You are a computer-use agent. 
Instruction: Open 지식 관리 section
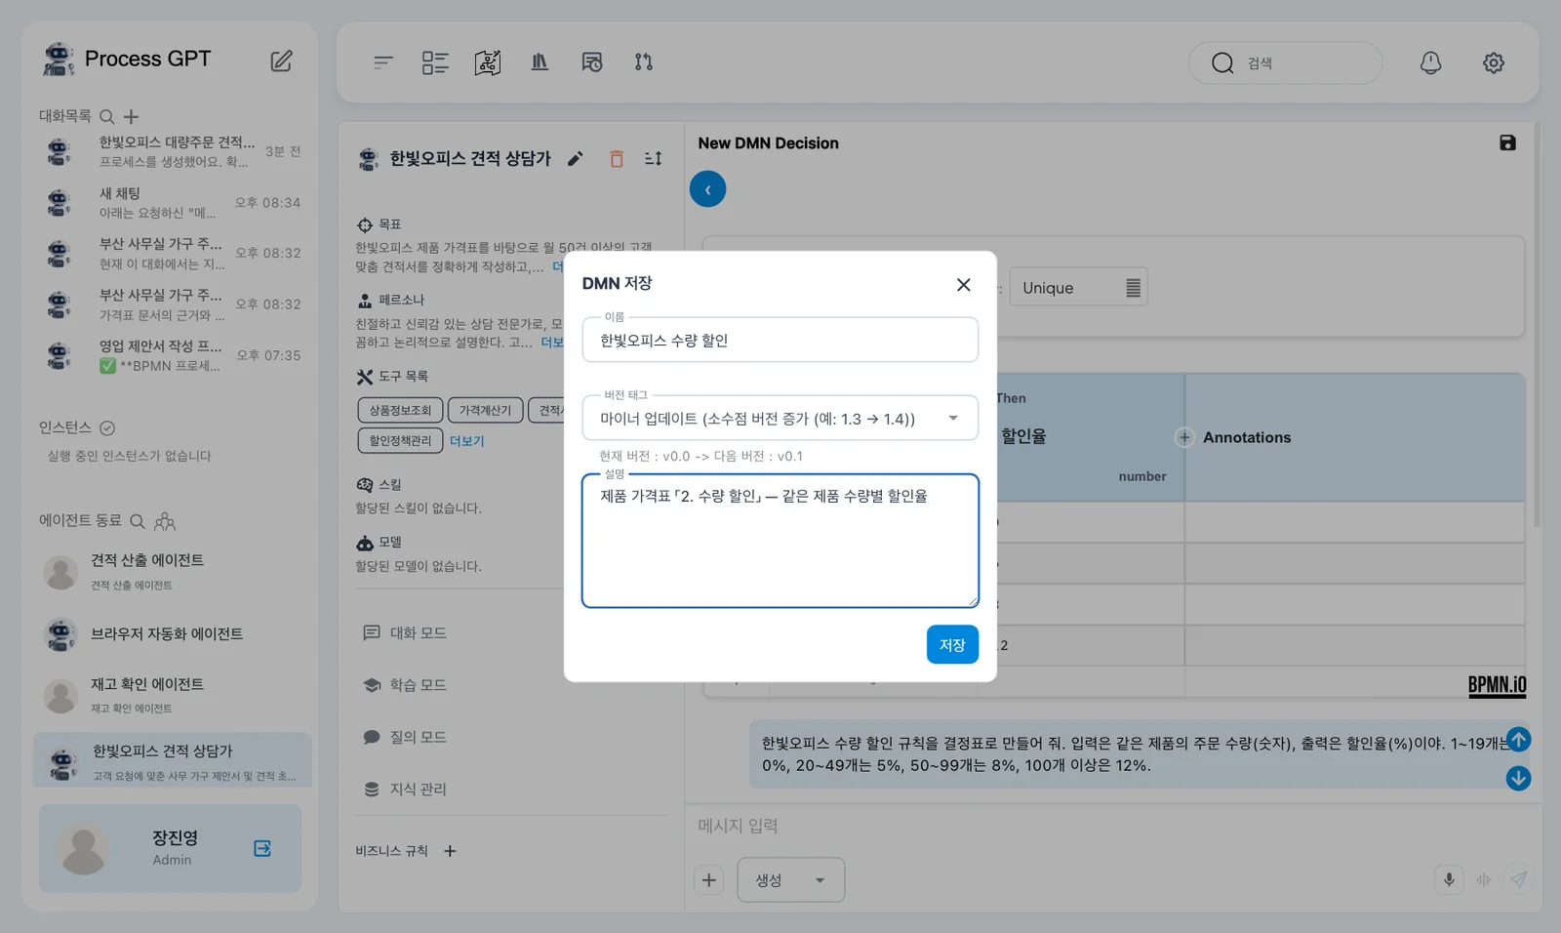click(x=406, y=789)
